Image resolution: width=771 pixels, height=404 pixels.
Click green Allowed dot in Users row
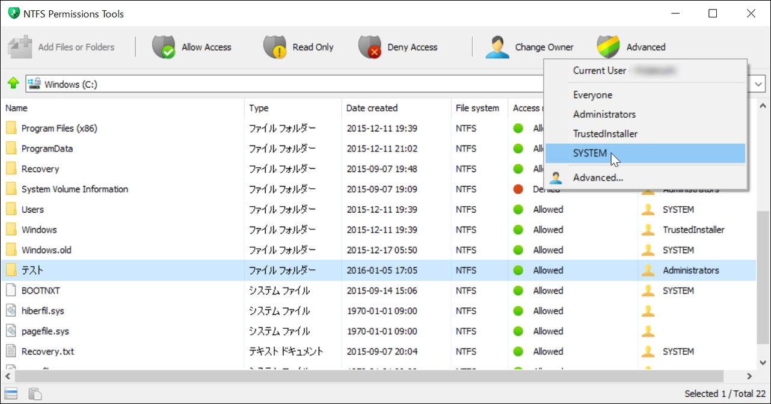click(518, 209)
